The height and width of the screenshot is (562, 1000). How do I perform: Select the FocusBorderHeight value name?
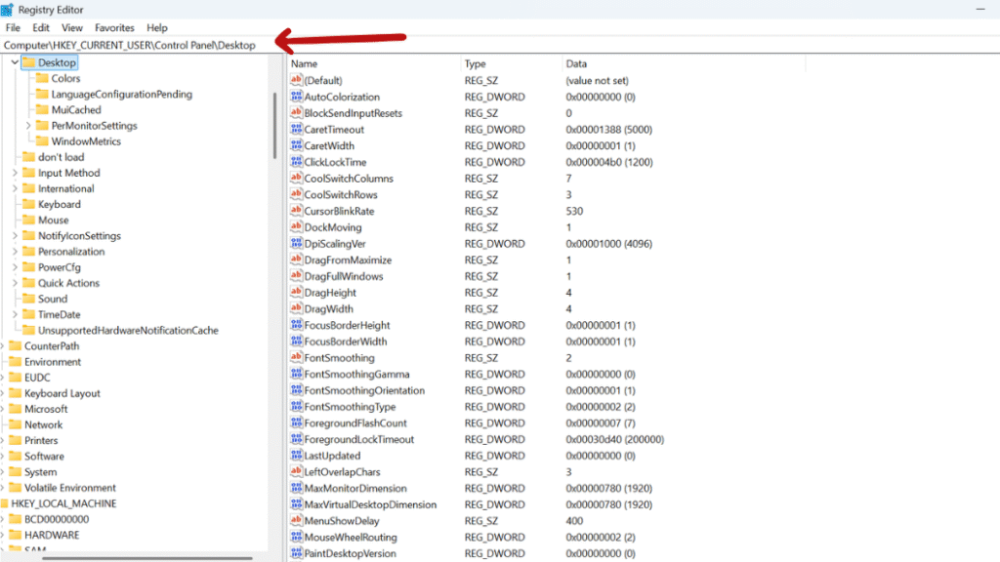[x=347, y=325]
